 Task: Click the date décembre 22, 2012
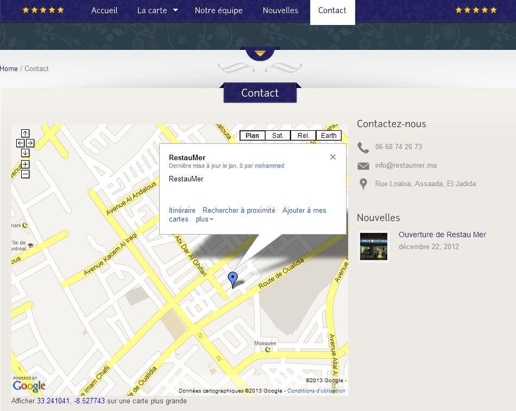tap(429, 247)
